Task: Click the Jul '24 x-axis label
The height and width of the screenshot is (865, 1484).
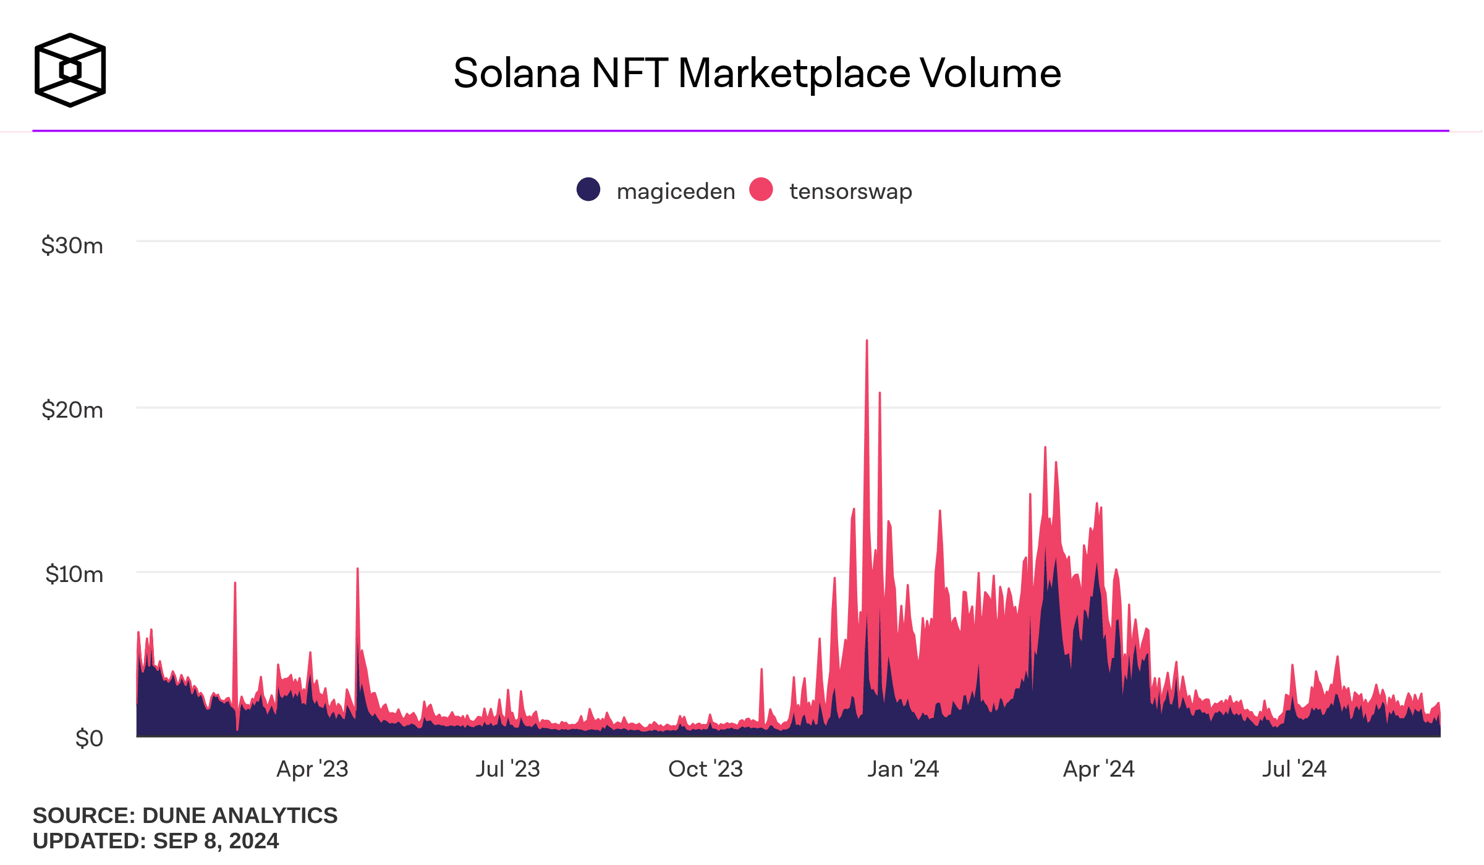Action: point(1294,769)
